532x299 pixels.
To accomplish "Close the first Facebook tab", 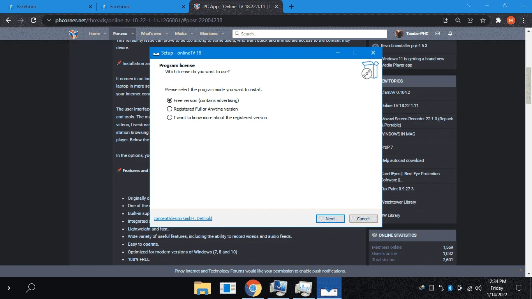I will click(90, 7).
